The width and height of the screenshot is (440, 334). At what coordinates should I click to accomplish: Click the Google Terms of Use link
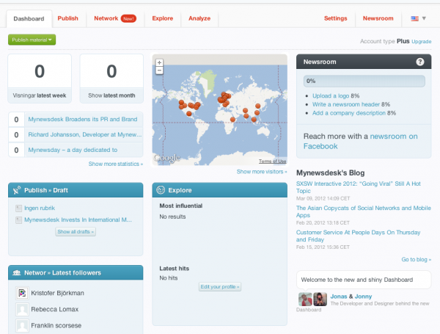[272, 161]
